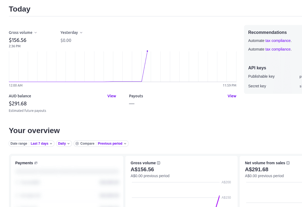
Task: Select the Publishable key row
Action: (261, 76)
